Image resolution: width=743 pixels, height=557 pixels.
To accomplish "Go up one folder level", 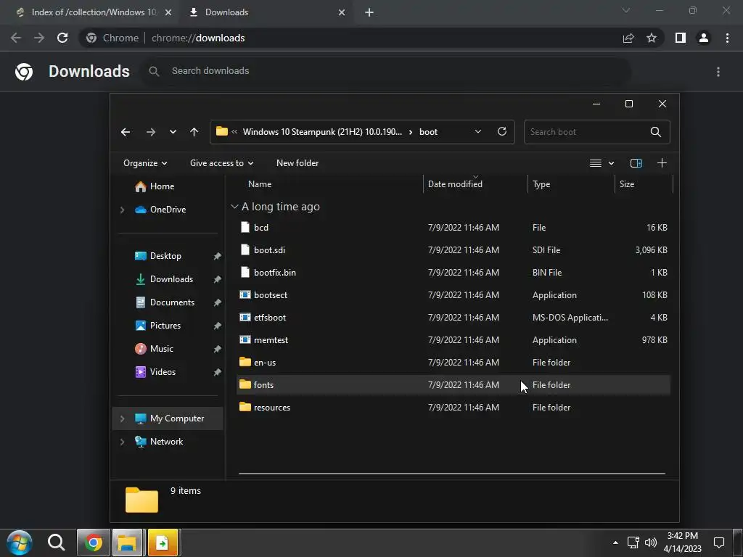I will click(194, 132).
